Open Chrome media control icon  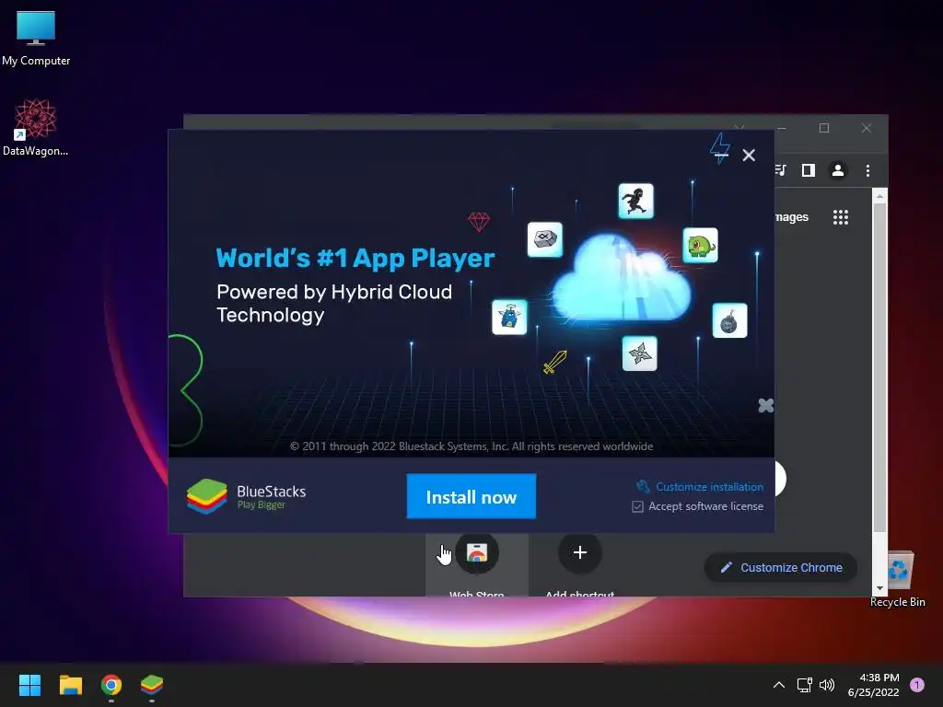pos(781,170)
